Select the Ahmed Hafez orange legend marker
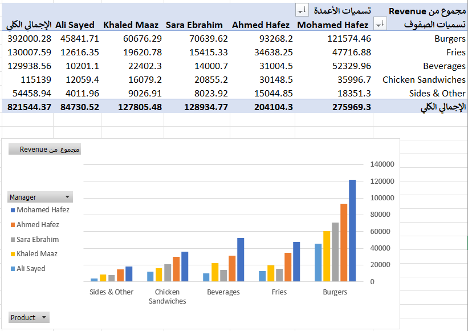The image size is (468, 331). click(x=13, y=225)
